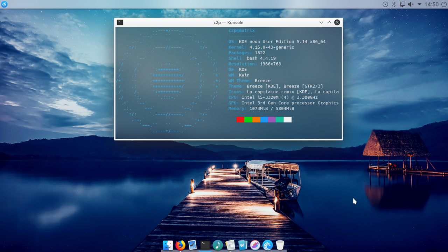The width and height of the screenshot is (448, 252).
Task: Minimize the Konsole window
Action: coord(321,22)
